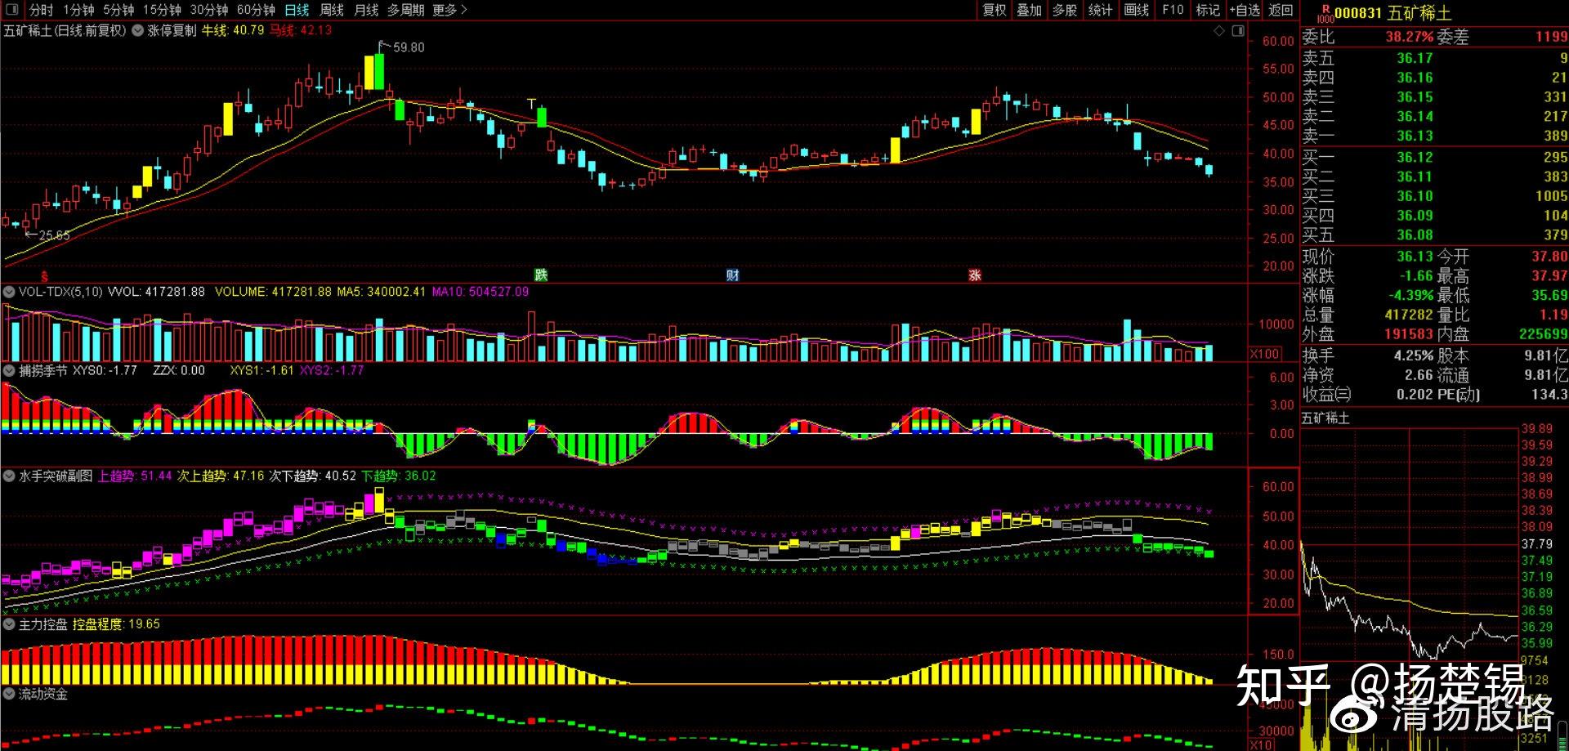Open the 捕捞季节 indicator dropdown arrow
Image resolution: width=1569 pixels, height=751 pixels.
coord(8,370)
